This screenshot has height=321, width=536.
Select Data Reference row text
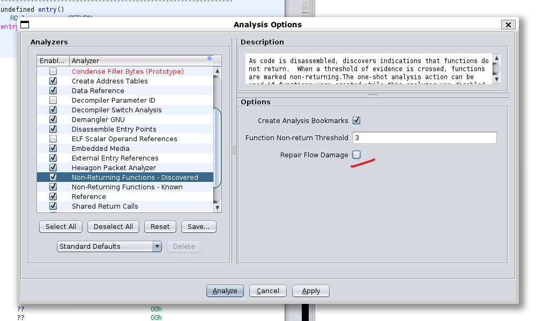[x=98, y=91]
